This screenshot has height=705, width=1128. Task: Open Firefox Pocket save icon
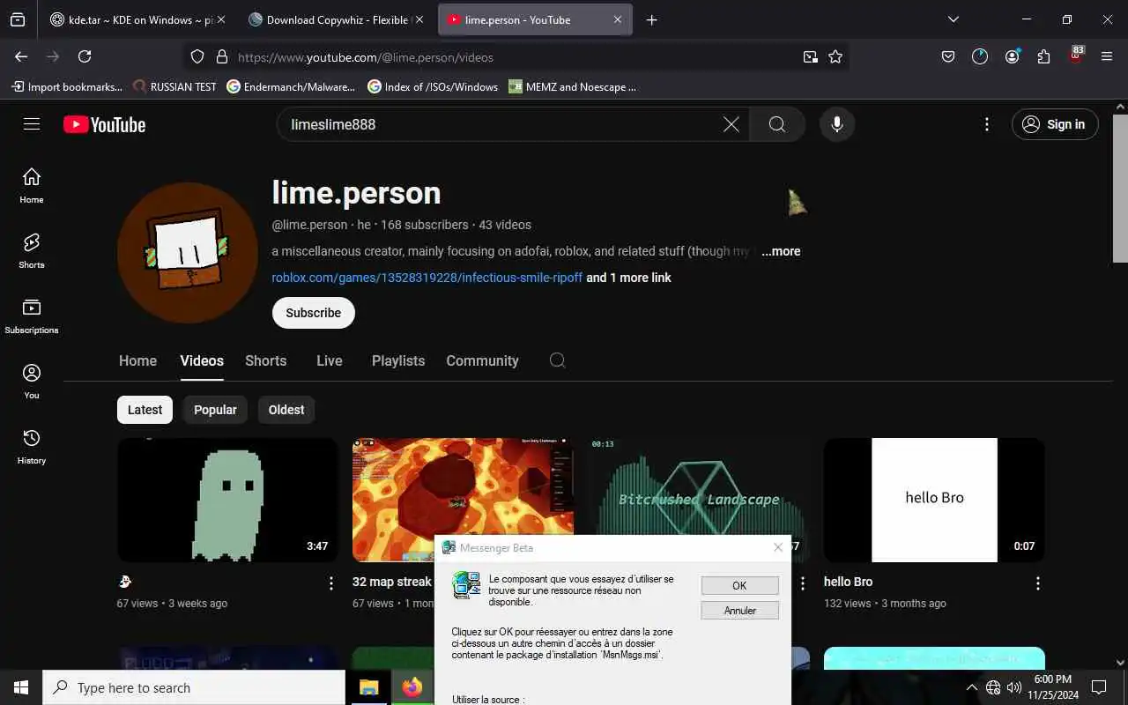(x=948, y=56)
